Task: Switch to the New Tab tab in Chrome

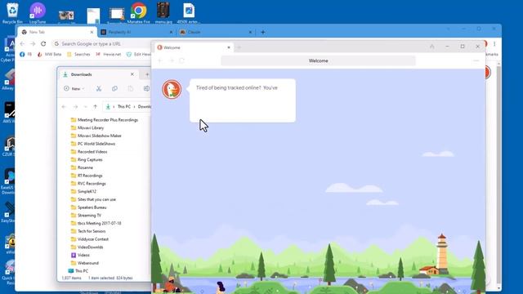Action: click(56, 32)
